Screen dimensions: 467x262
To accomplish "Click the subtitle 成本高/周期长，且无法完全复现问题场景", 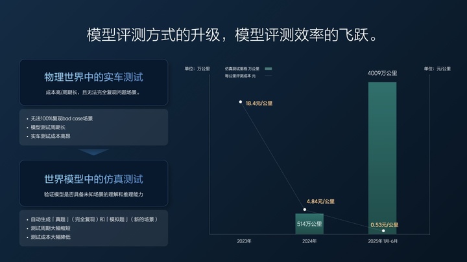I will (x=93, y=93).
